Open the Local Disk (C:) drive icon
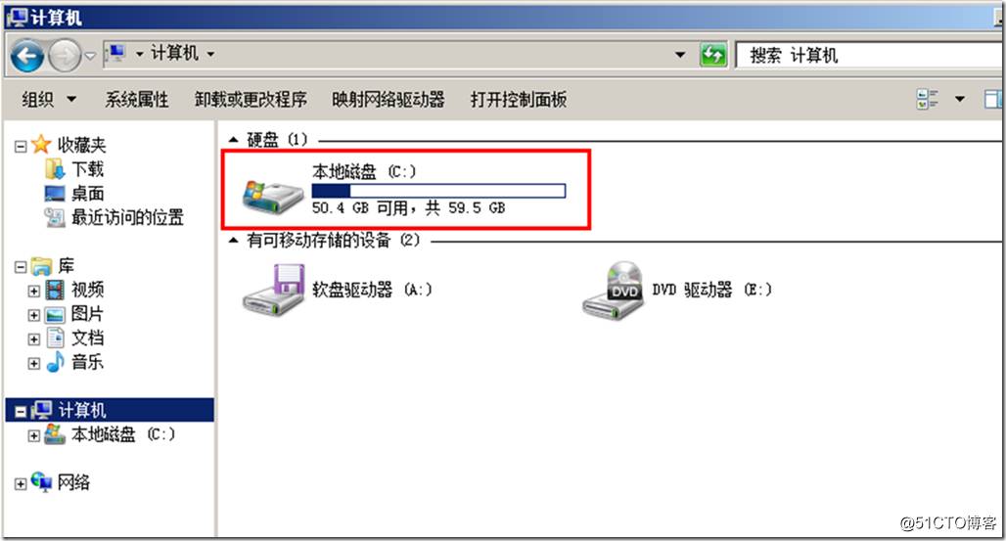This screenshot has height=541, width=1006. pyautogui.click(x=273, y=196)
